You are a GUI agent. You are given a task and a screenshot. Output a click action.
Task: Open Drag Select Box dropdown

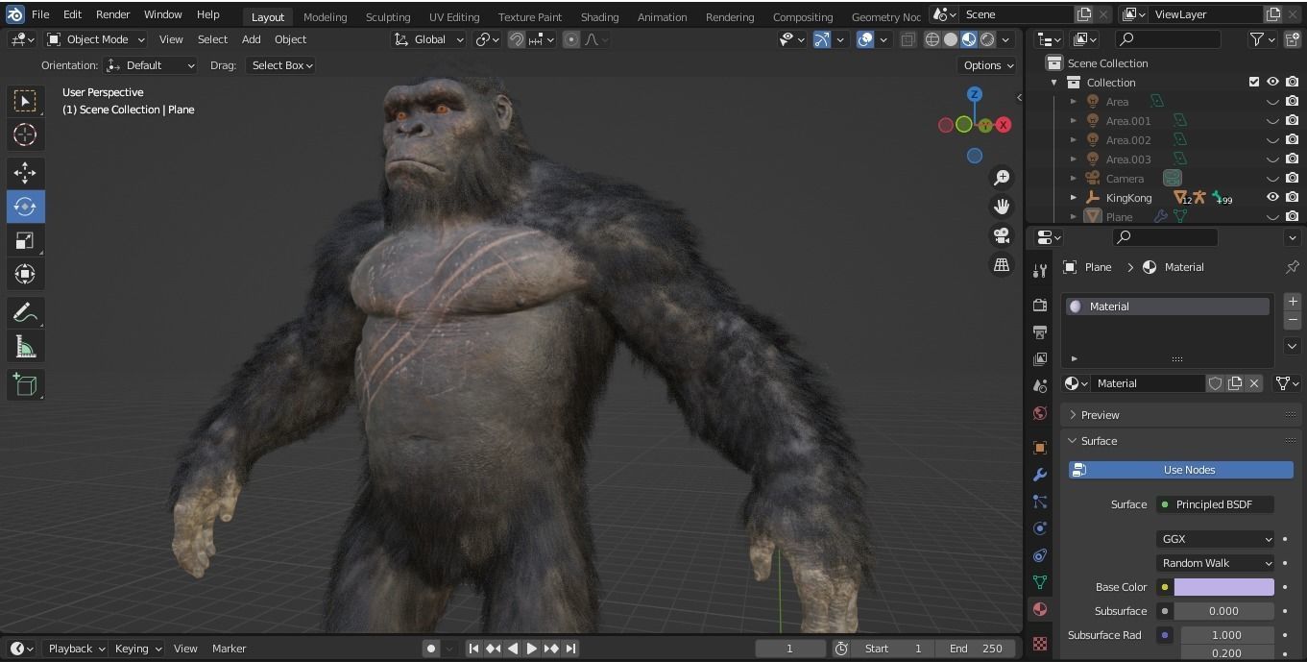(281, 65)
